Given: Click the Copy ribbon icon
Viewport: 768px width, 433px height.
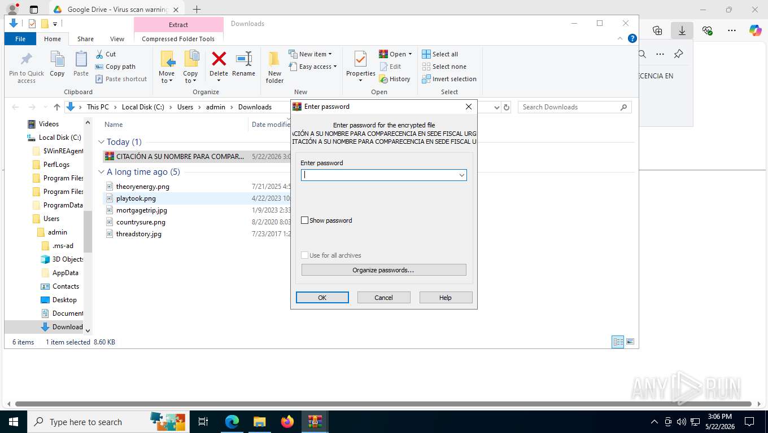Looking at the screenshot, I should click(x=57, y=59).
